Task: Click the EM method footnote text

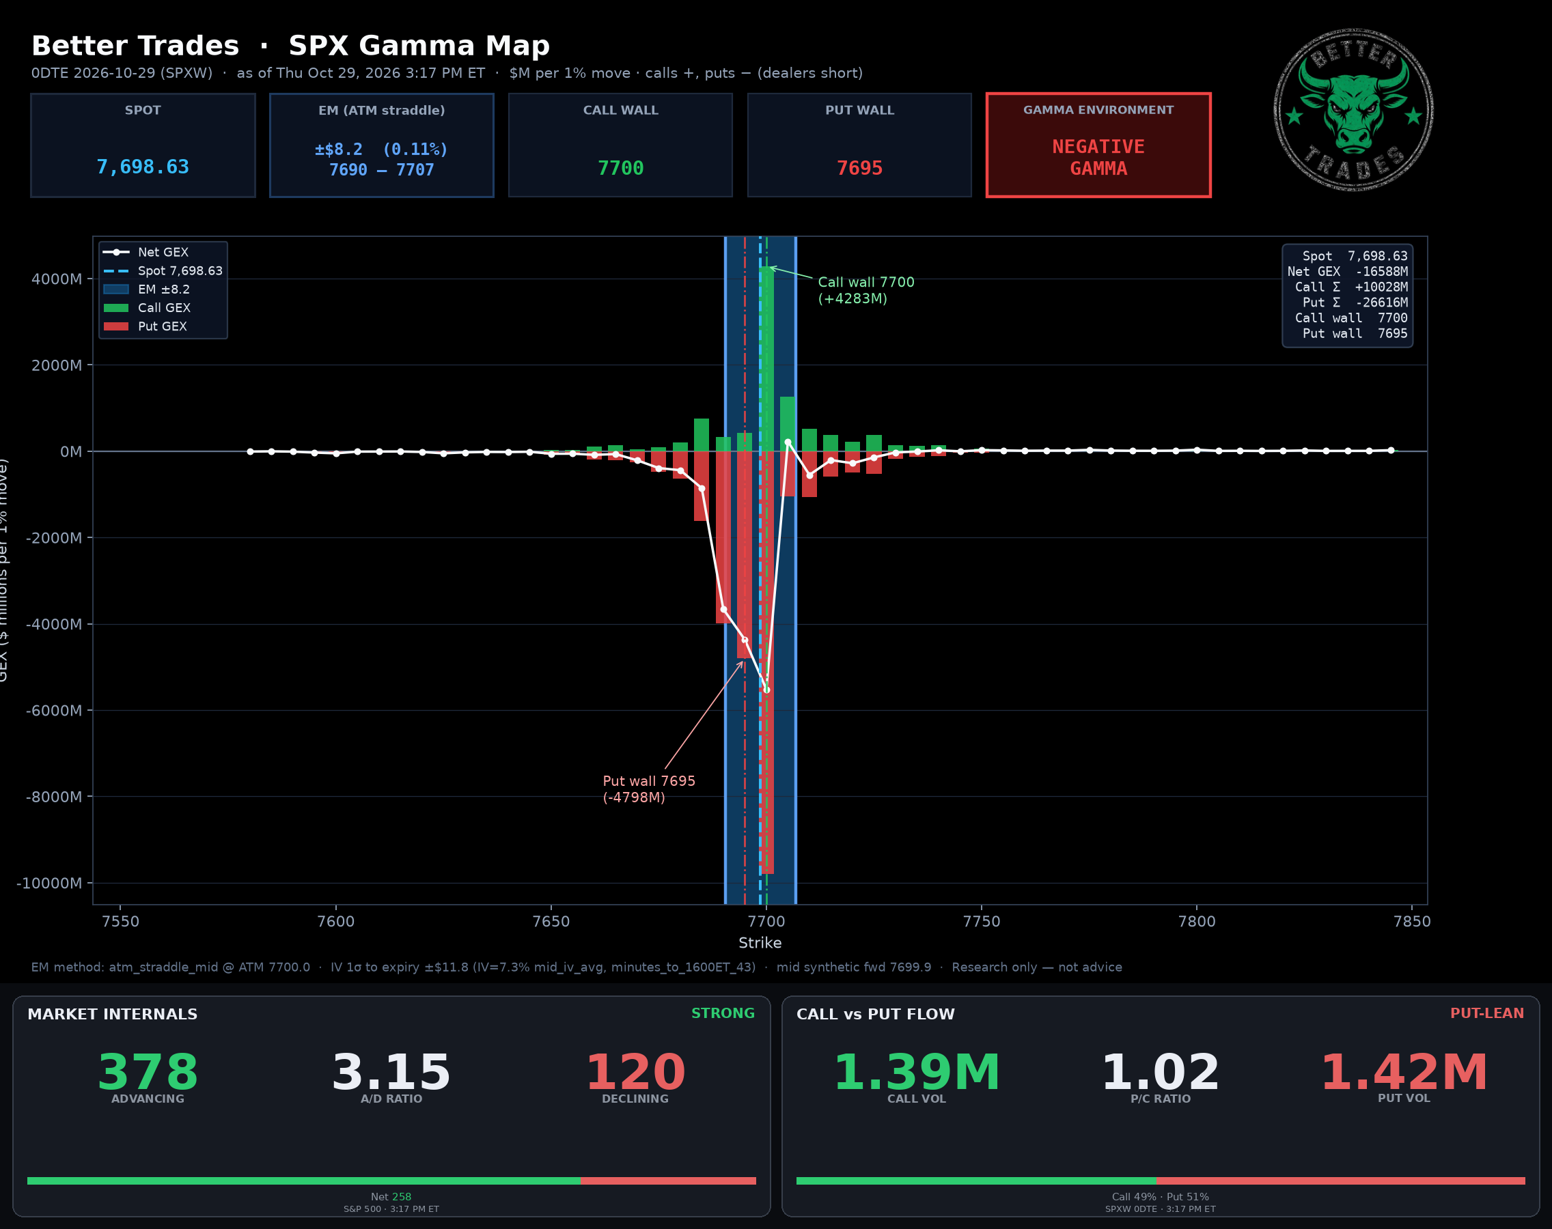Action: (577, 967)
